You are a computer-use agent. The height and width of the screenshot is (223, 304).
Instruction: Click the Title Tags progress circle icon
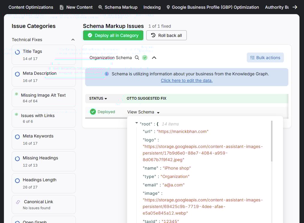pyautogui.click(x=17, y=52)
